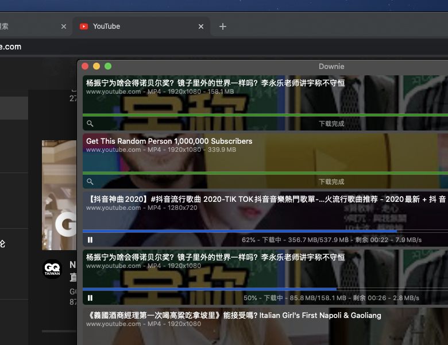This screenshot has width=448, height=345.
Task: Reveal the first 杨振宁 download in Finder
Action: (90, 124)
